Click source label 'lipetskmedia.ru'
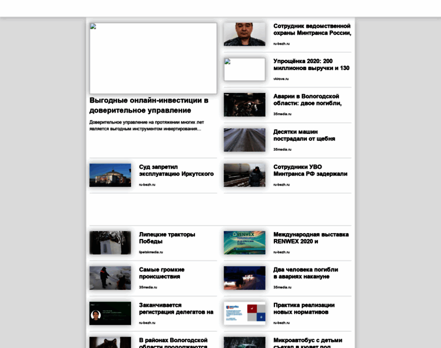The width and height of the screenshot is (441, 348). coord(151,252)
